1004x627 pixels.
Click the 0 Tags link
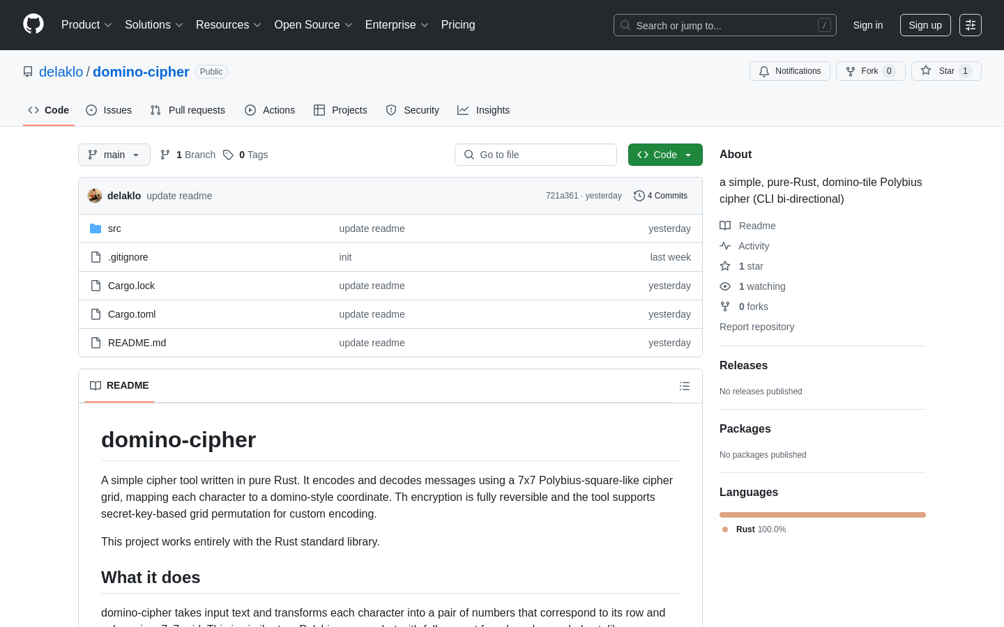point(245,155)
